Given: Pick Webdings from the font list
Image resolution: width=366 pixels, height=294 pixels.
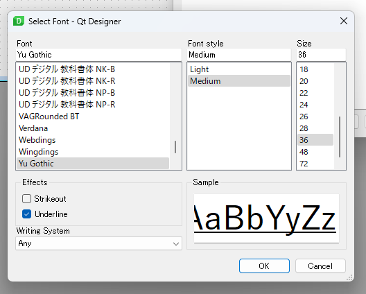Looking at the screenshot, I should click(93, 140).
